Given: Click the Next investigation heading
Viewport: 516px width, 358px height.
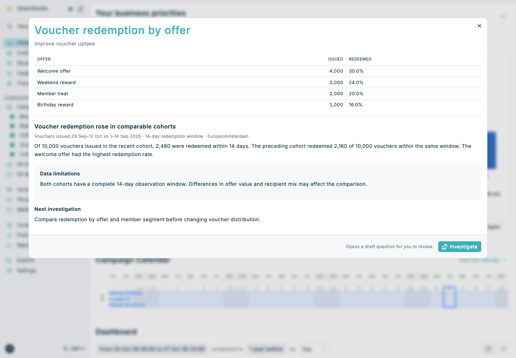Looking at the screenshot, I should [58, 209].
